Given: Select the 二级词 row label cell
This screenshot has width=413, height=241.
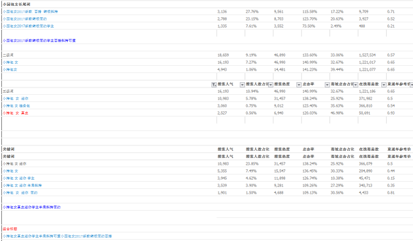Looking at the screenshot, I should (8, 55).
